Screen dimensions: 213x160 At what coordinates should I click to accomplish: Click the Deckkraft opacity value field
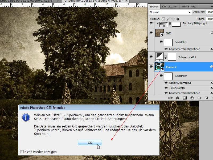coord(210,12)
